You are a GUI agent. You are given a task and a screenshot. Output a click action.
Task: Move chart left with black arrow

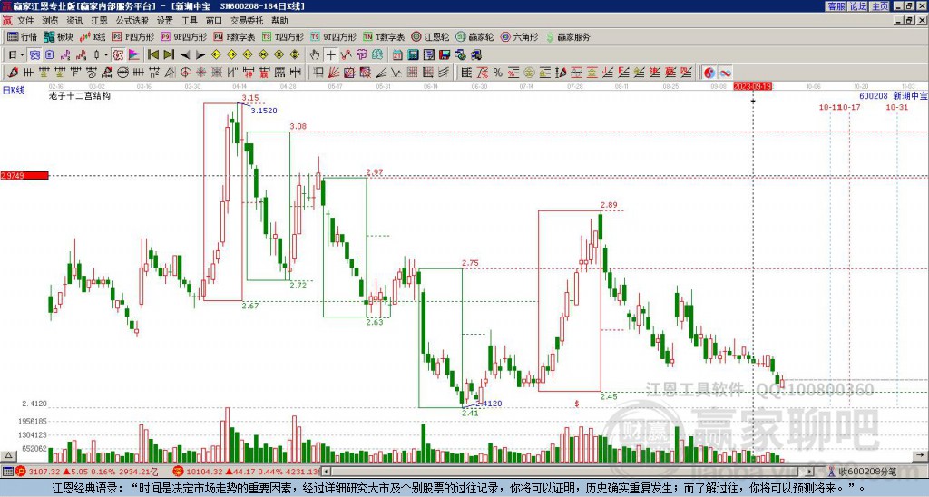pyautogui.click(x=185, y=54)
